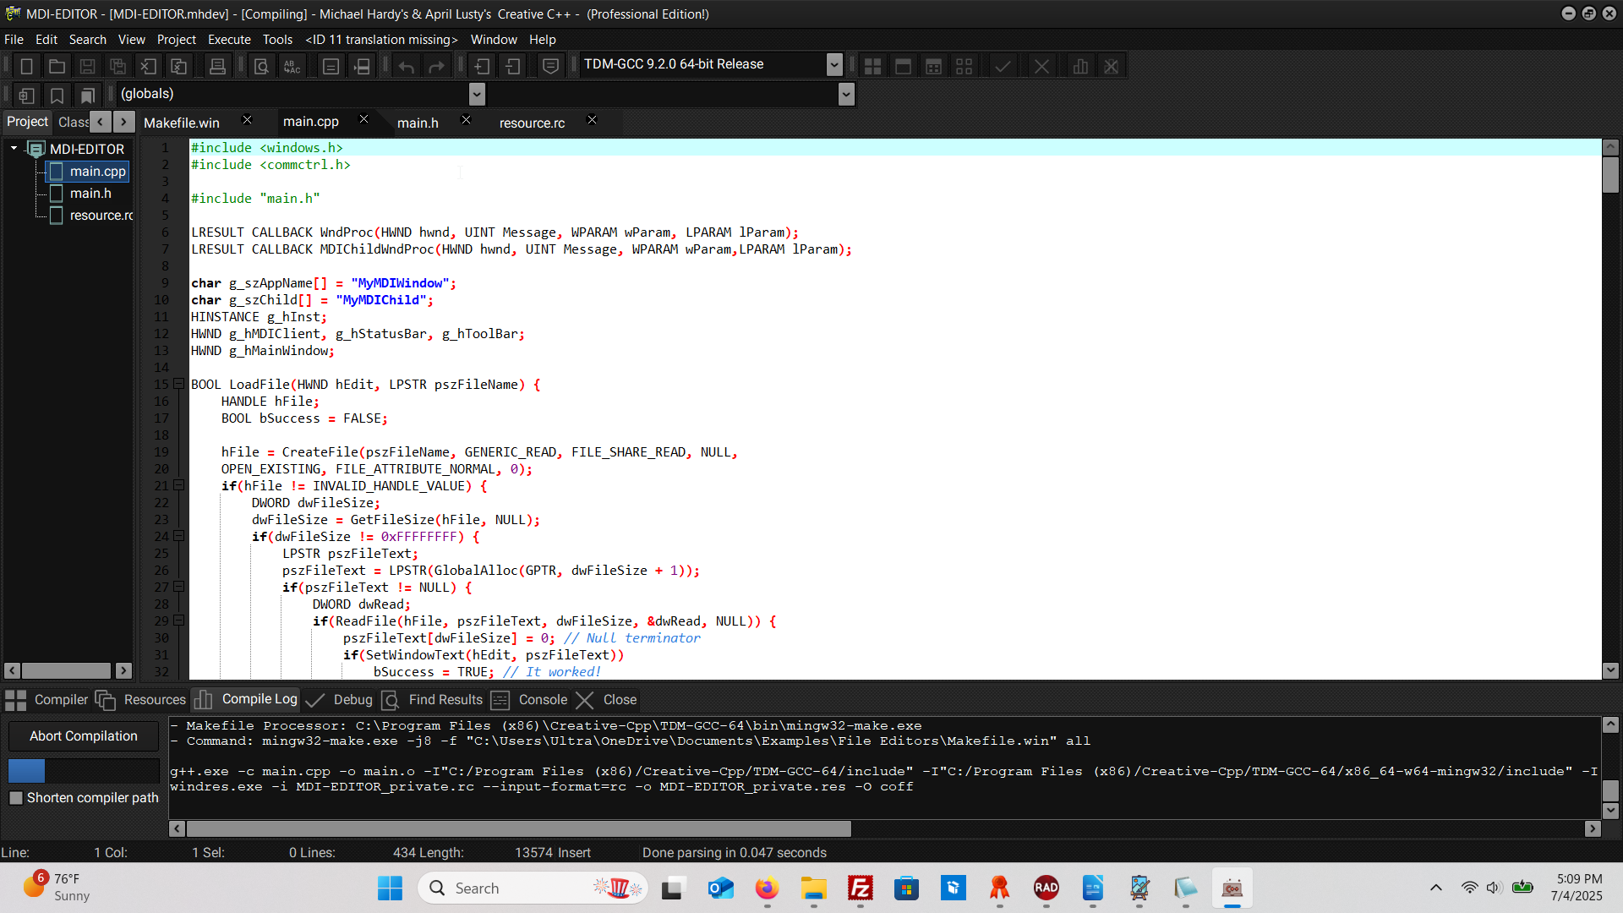Viewport: 1623px width, 913px height.
Task: Open the Tools menu
Action: click(x=277, y=40)
